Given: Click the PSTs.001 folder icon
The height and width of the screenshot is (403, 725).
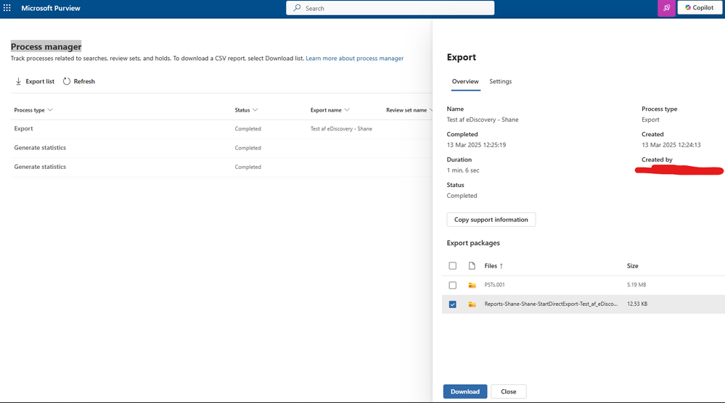Looking at the screenshot, I should [x=472, y=286].
